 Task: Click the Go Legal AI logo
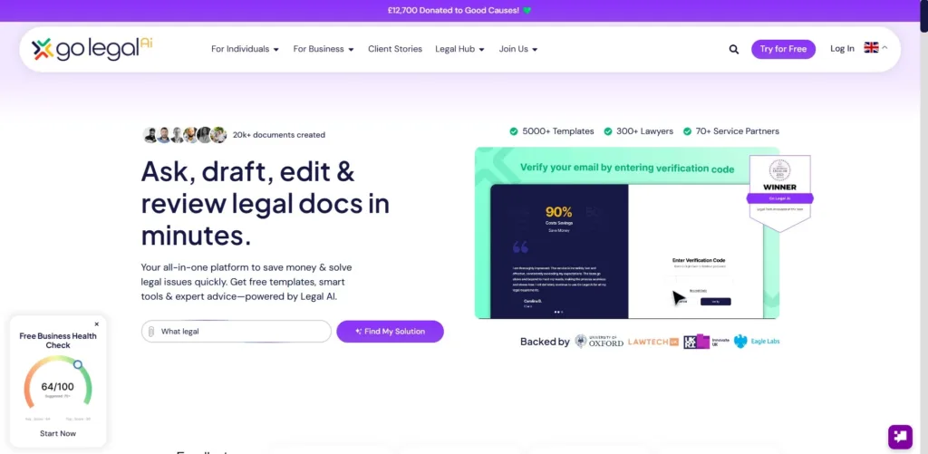(x=92, y=49)
